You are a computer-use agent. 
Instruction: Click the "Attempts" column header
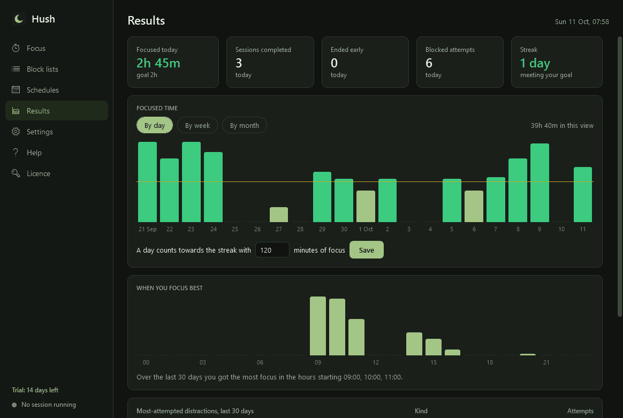(580, 411)
